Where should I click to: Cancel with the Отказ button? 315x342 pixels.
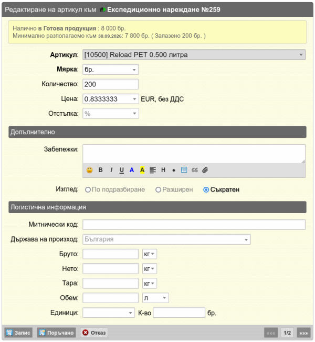[x=94, y=333]
